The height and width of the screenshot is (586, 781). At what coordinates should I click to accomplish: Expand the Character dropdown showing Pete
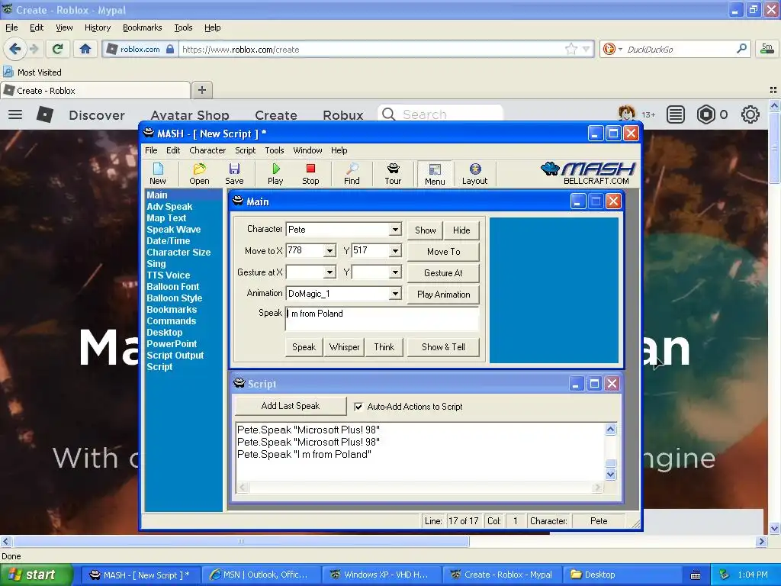pos(395,229)
